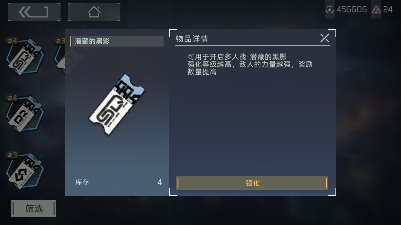
Task: Tap the level 3 badge on bottom-left ticket
Action: point(12,155)
